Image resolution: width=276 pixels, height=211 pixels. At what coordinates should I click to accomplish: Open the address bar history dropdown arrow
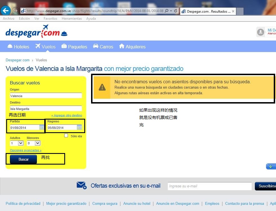[x=171, y=11]
